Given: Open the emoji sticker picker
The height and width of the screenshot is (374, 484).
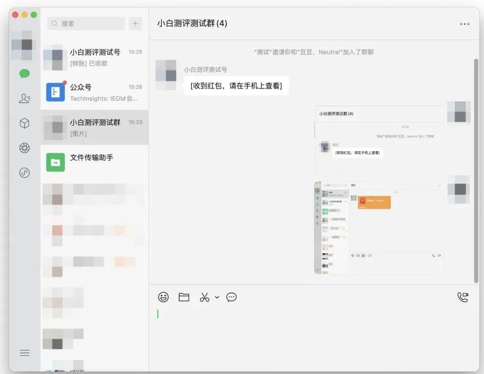Looking at the screenshot, I should pyautogui.click(x=164, y=297).
